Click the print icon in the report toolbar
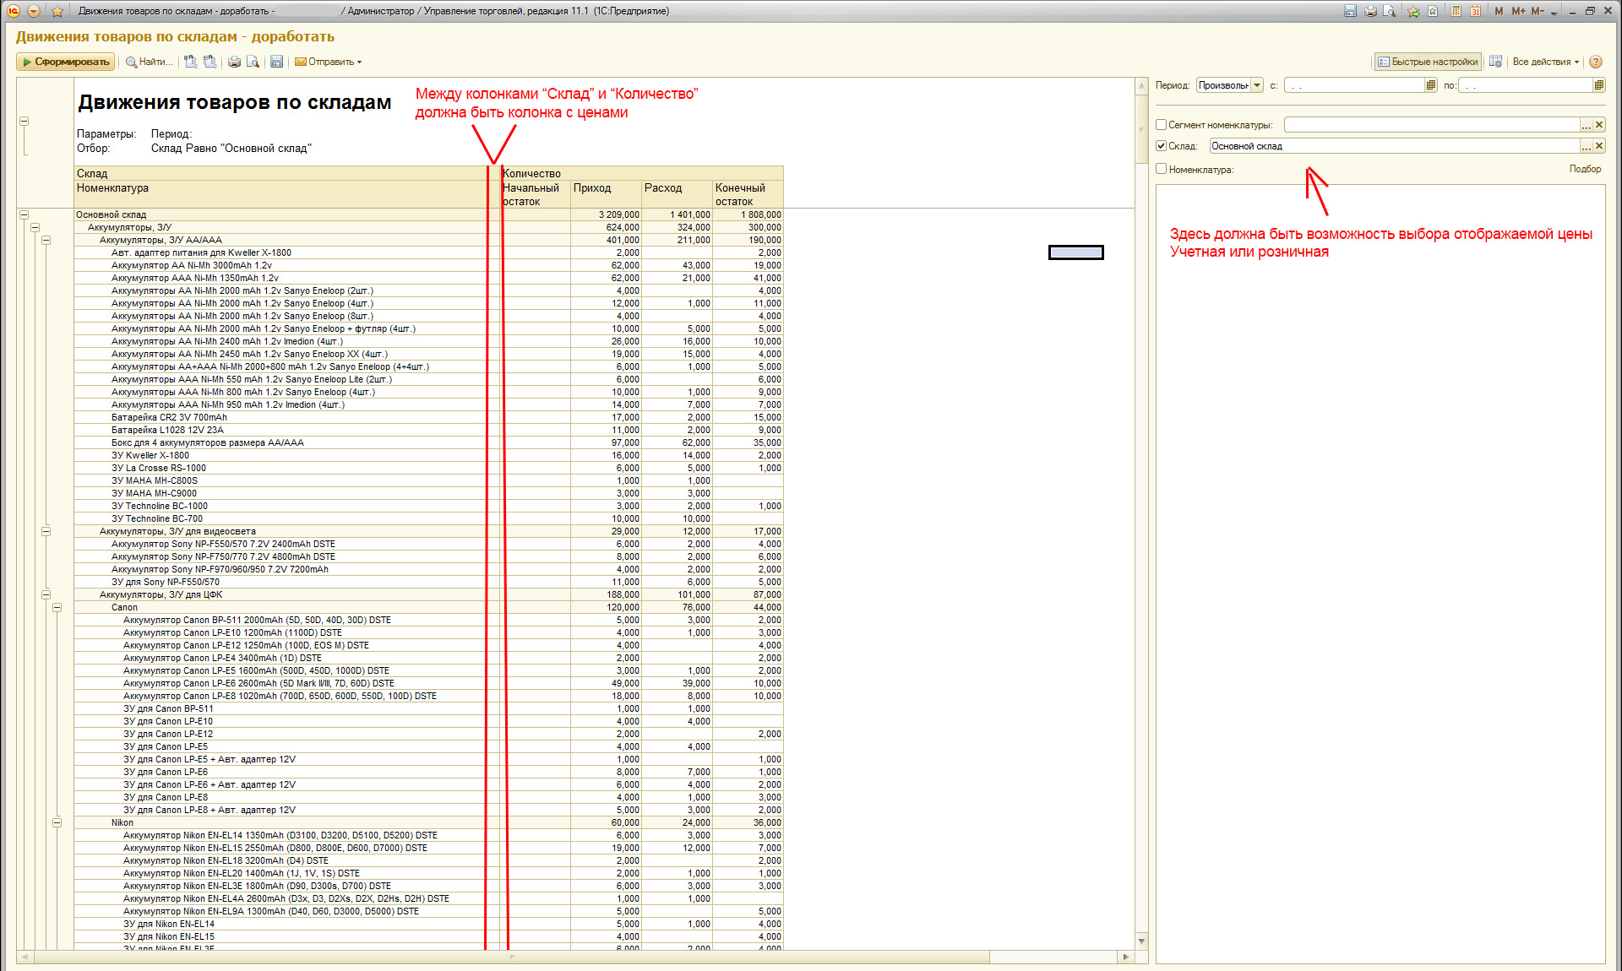 (x=234, y=62)
